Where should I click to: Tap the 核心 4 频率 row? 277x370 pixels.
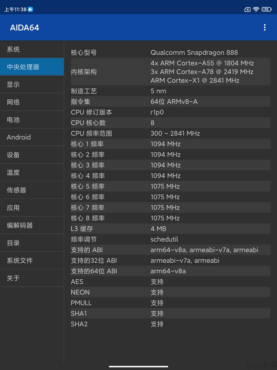tap(171, 175)
